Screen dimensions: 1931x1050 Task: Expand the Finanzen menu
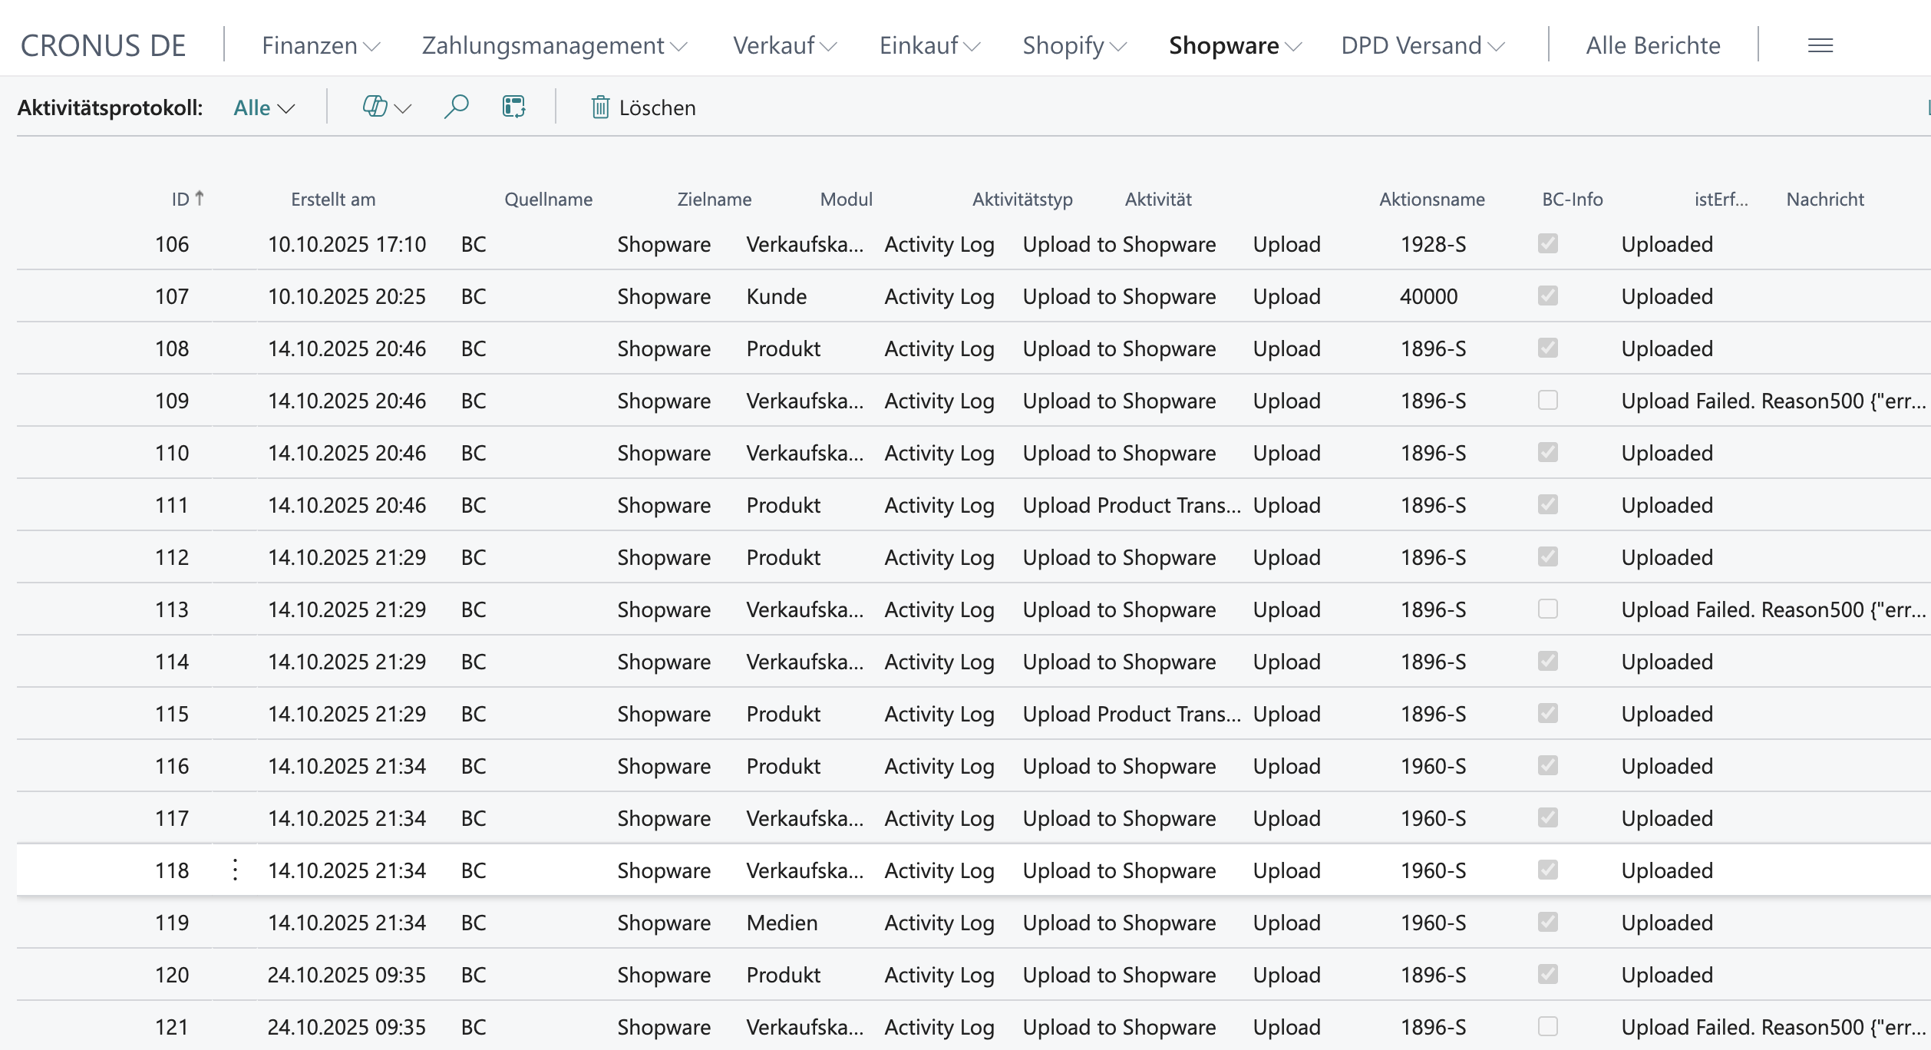tap(321, 45)
